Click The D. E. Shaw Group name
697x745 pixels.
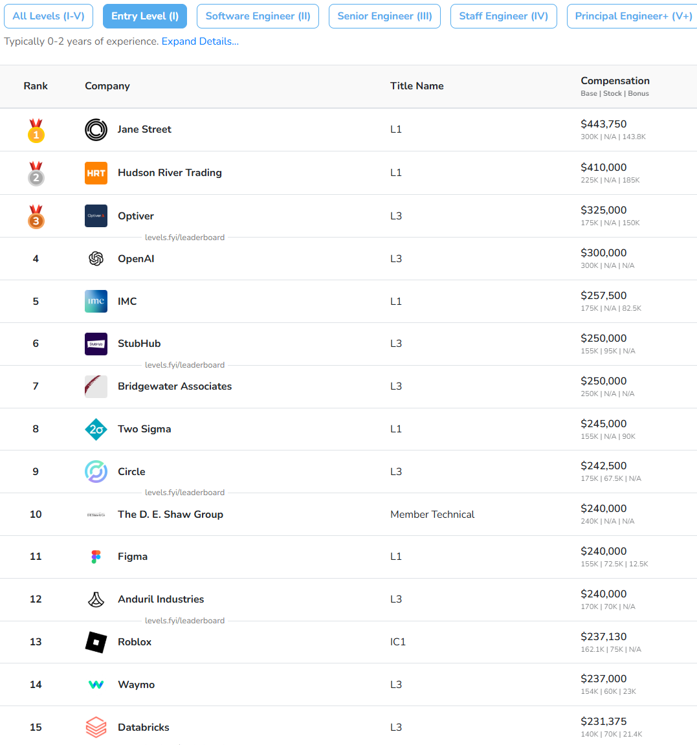pos(171,514)
